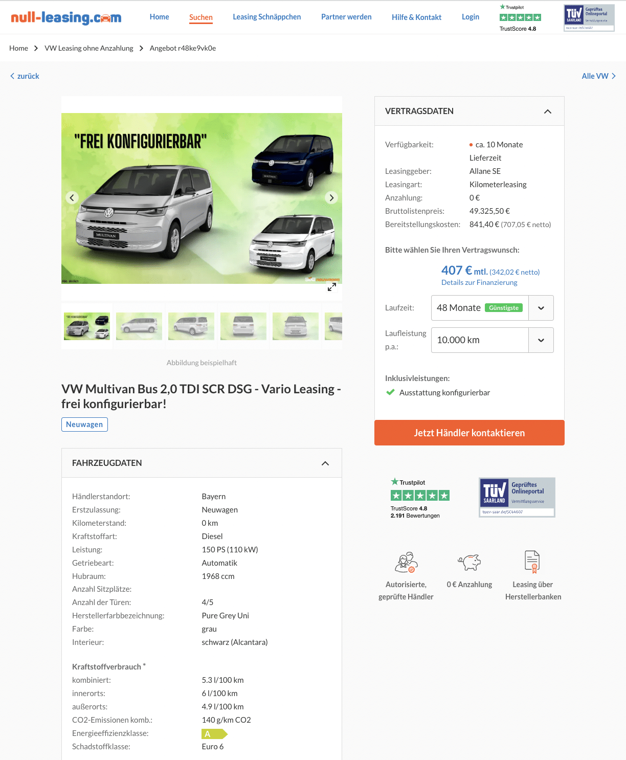626x760 pixels.
Task: Click Jetzt Händler kontaktieren button
Action: click(x=469, y=433)
